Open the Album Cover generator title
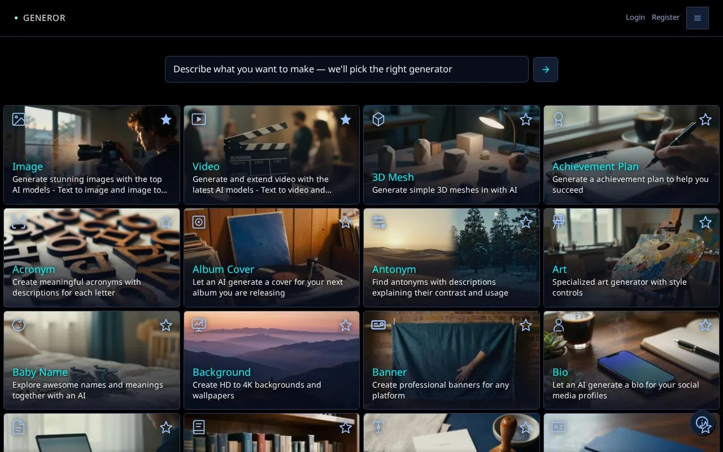Screen dimensions: 723x452 (x=224, y=269)
